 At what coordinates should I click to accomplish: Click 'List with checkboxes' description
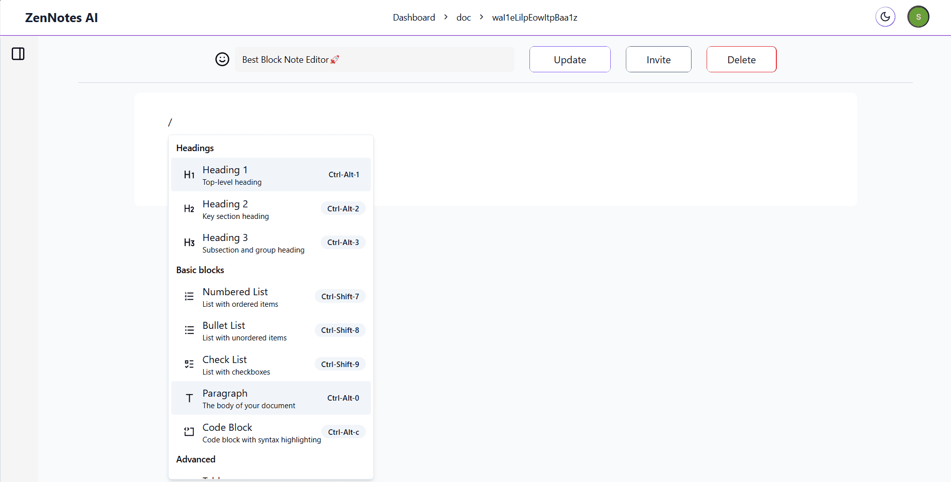[x=236, y=372]
